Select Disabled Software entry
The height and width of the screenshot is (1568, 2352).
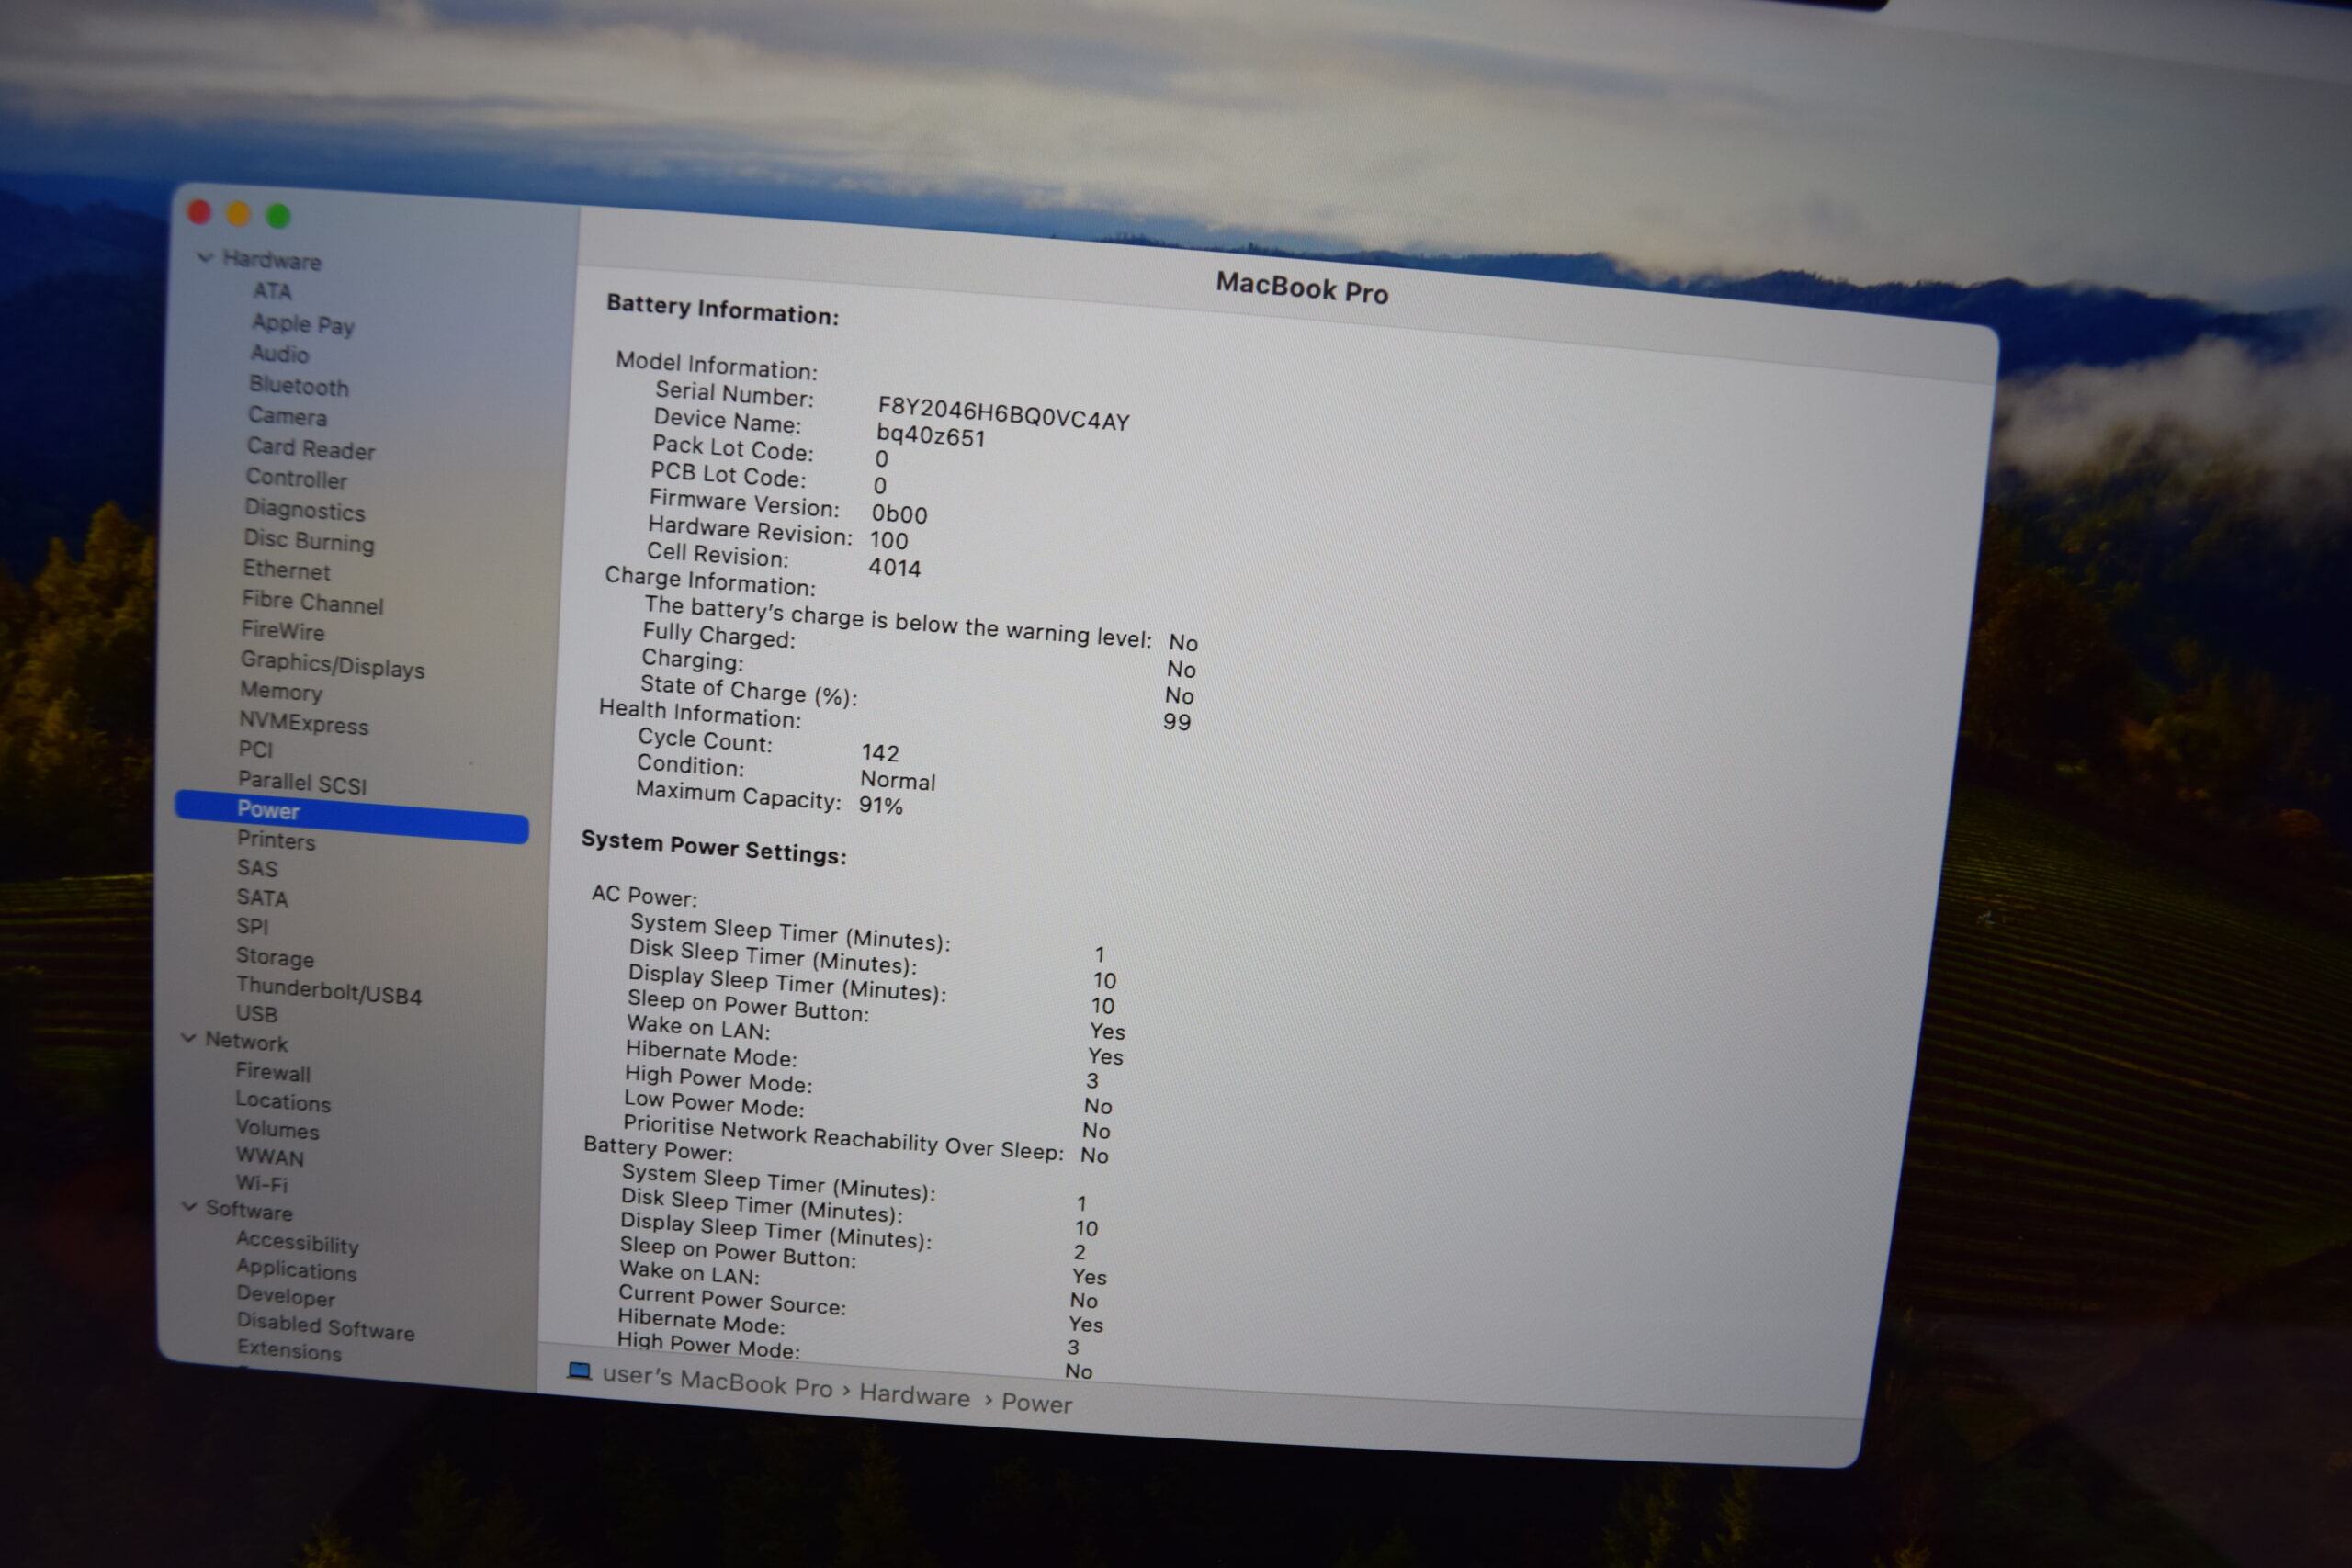[x=326, y=1326]
